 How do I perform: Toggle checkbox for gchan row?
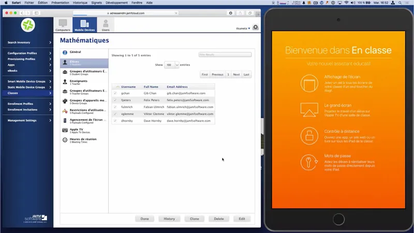(x=115, y=93)
